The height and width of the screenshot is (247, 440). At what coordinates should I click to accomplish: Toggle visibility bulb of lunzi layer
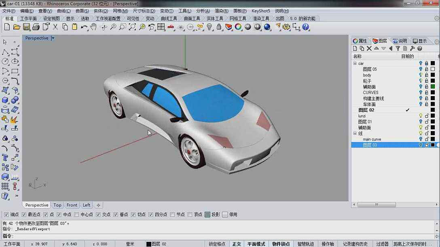(x=421, y=116)
